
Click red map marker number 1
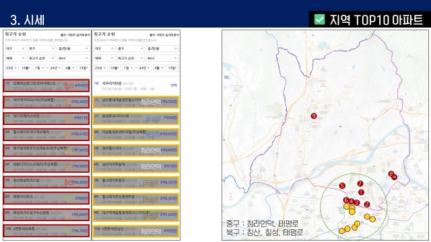click(361, 192)
